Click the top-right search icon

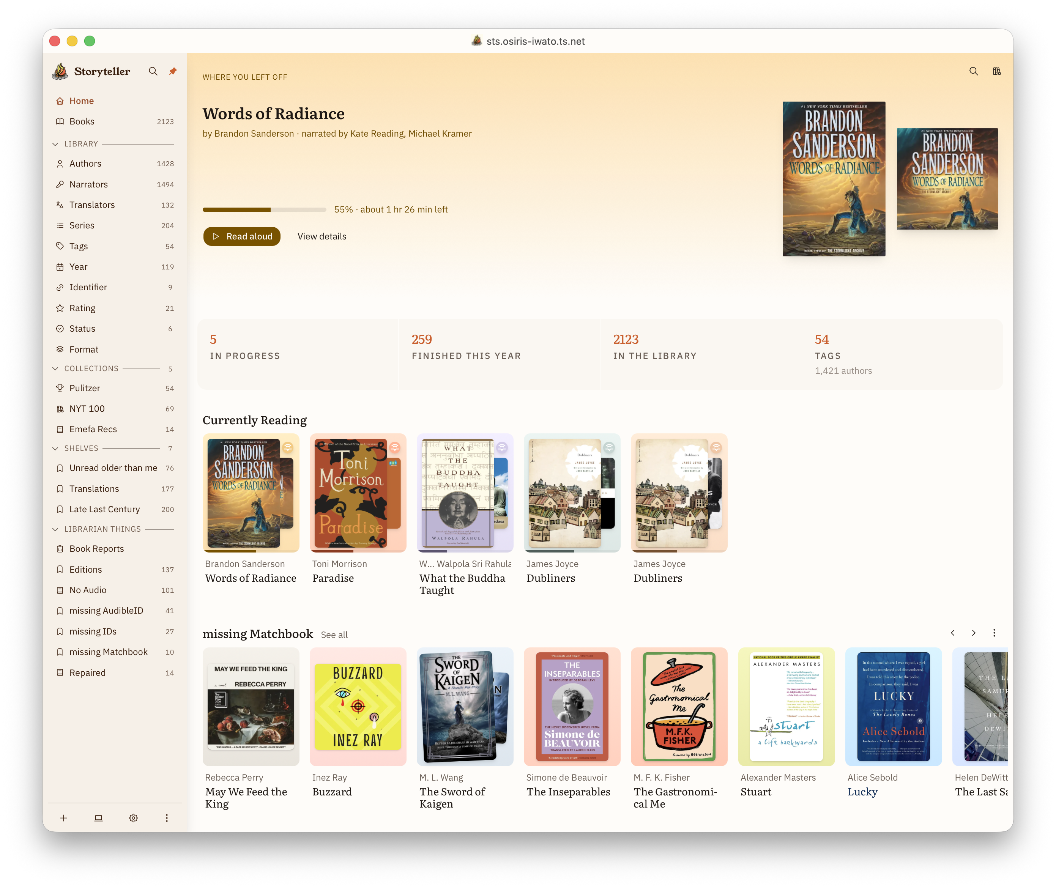pos(973,71)
